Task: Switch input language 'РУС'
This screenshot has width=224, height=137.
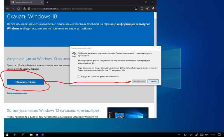Action: click(207, 134)
